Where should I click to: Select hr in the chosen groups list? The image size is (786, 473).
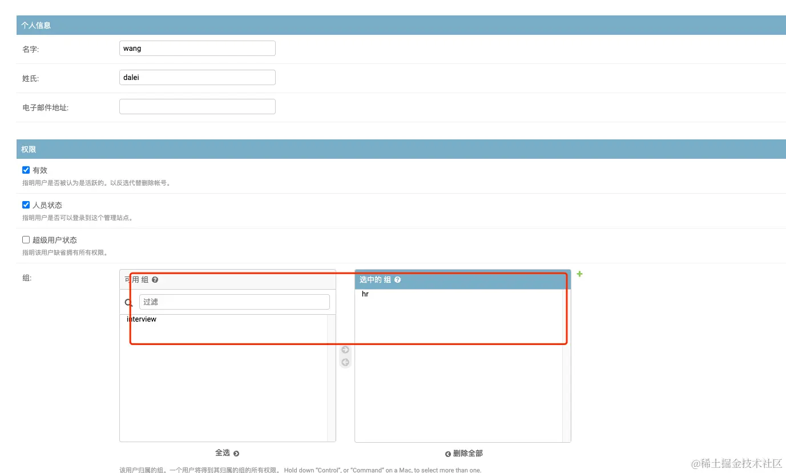coord(365,294)
